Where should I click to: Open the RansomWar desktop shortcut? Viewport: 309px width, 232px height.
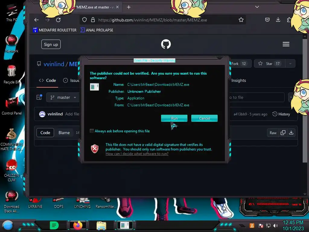[106, 203]
